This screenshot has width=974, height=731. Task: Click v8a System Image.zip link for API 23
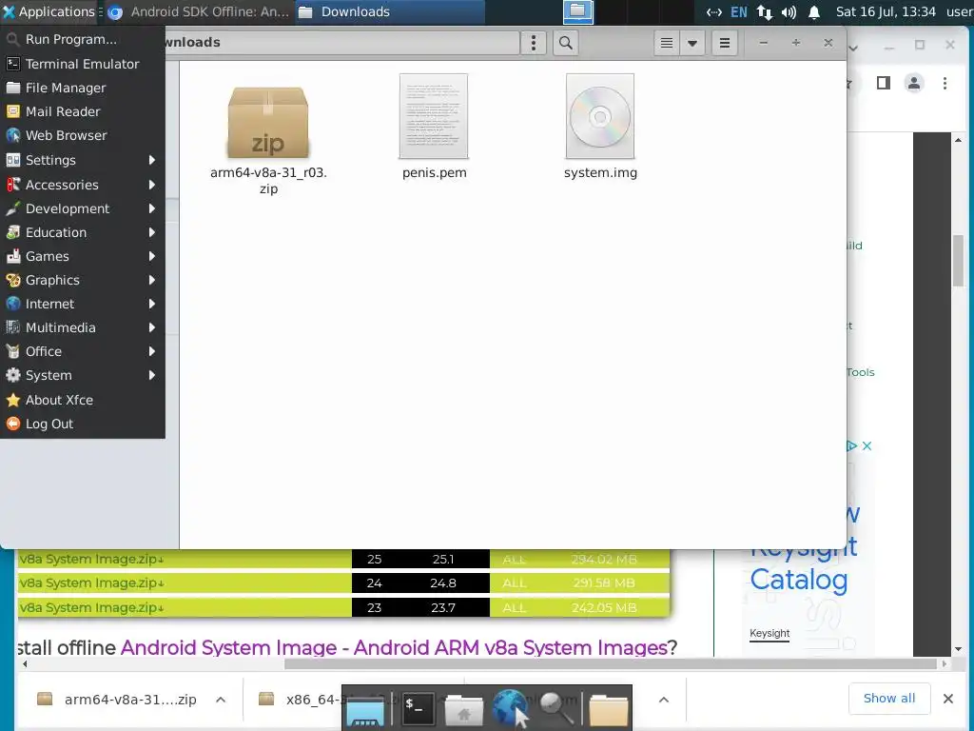coord(91,607)
